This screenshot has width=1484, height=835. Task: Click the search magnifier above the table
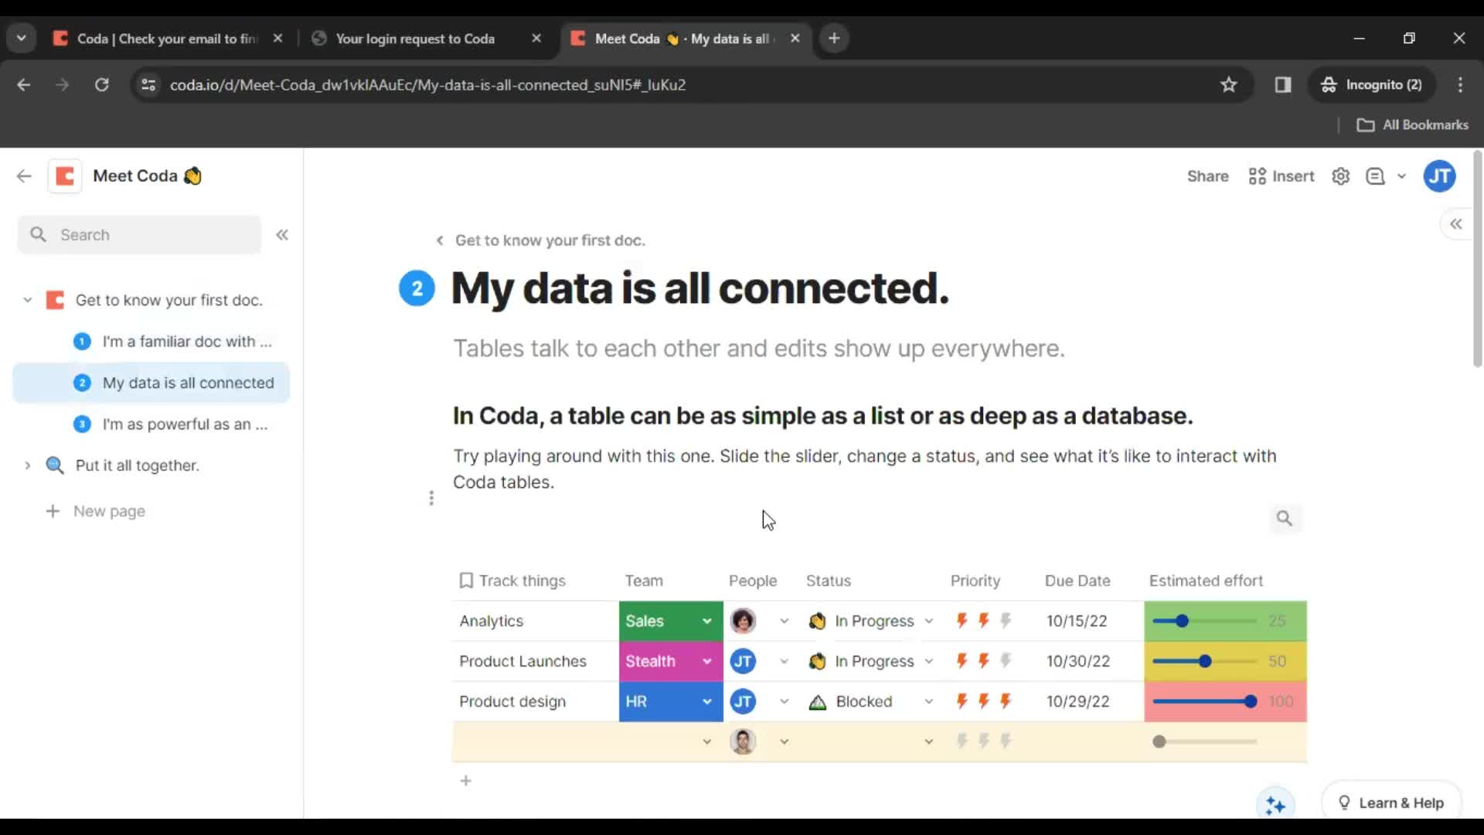pos(1285,518)
